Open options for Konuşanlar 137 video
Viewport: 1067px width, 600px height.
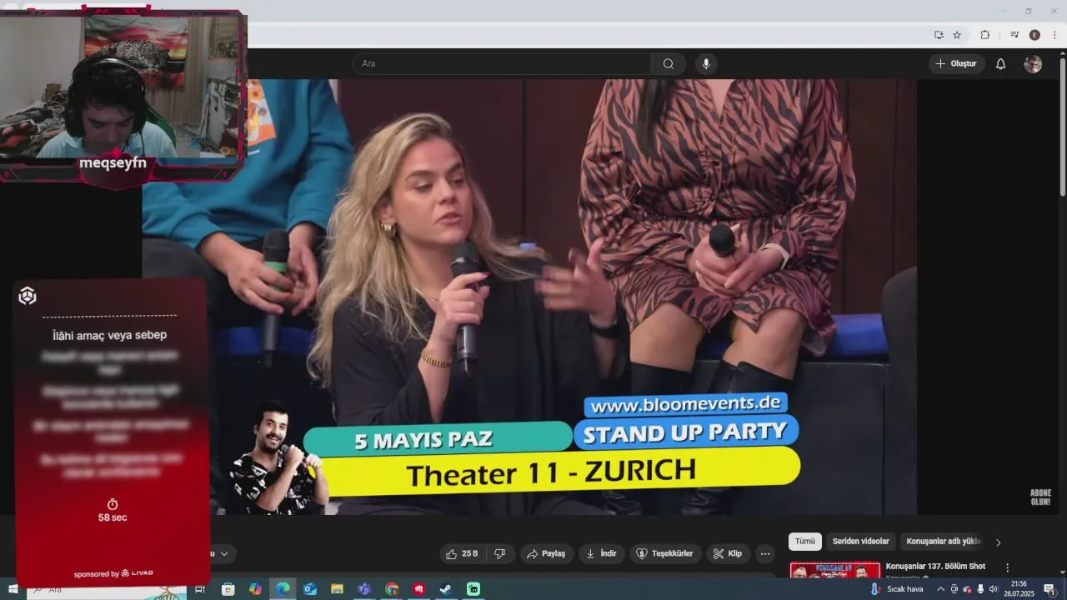coord(1007,567)
